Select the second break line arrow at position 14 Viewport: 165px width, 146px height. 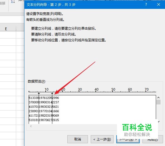point(52,93)
